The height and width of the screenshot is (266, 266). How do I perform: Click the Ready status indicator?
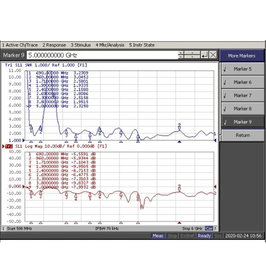[x=204, y=236]
